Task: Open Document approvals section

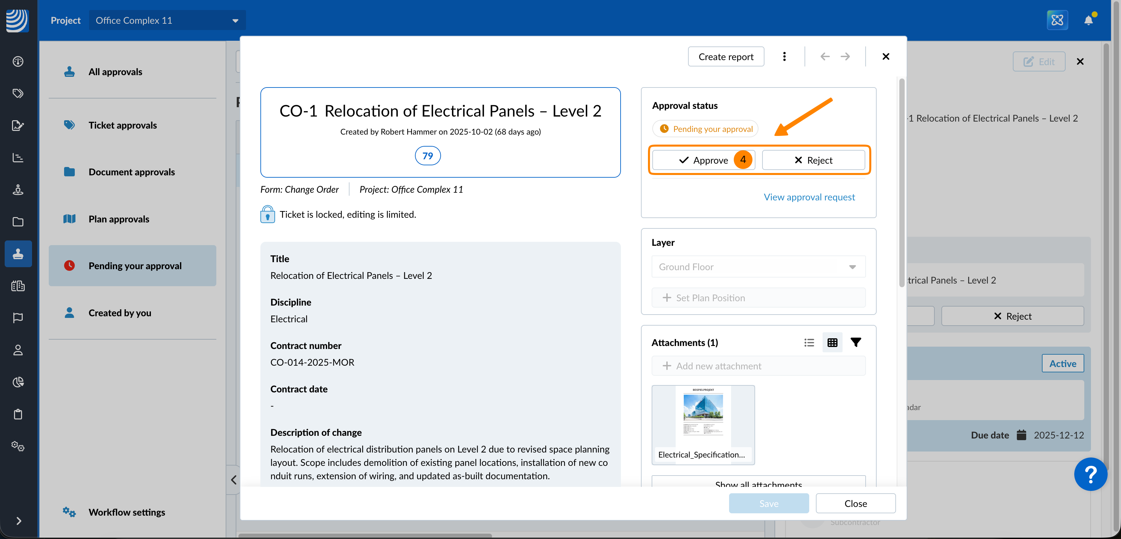Action: point(132,172)
